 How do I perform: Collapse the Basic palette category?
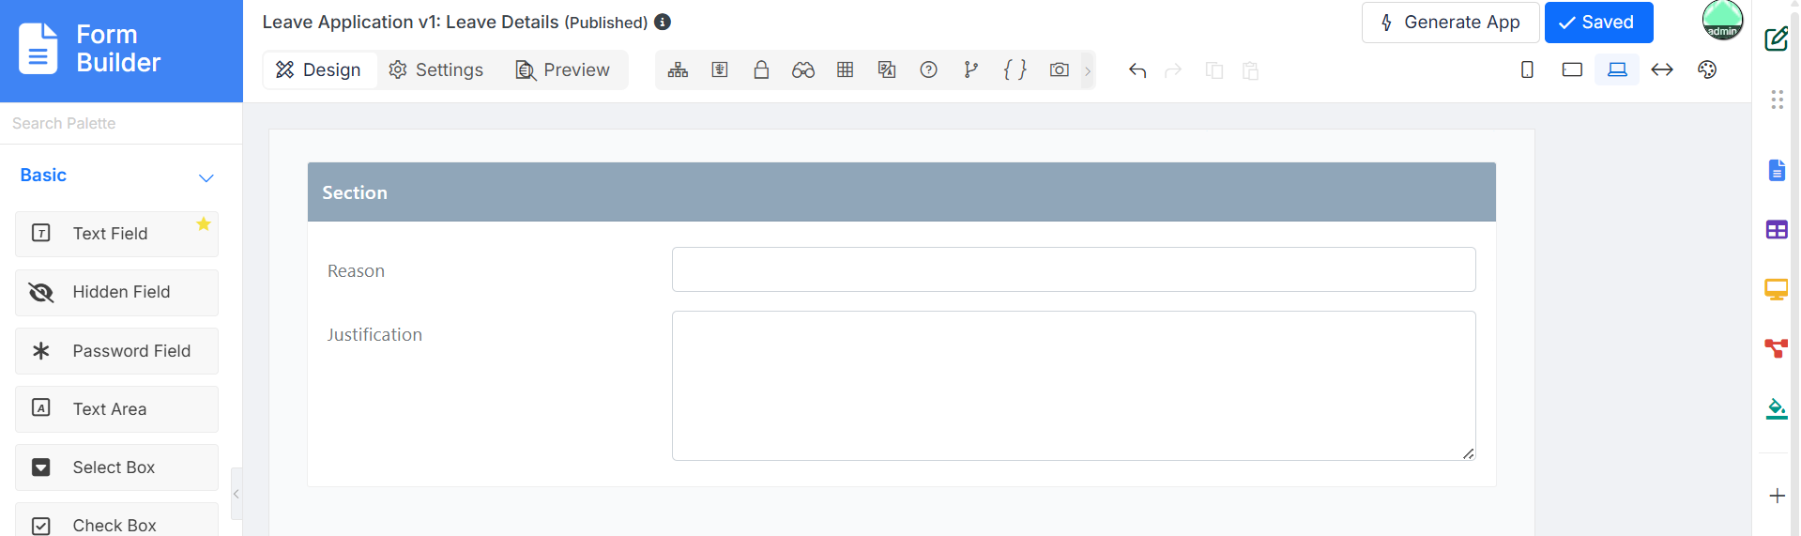click(x=206, y=177)
